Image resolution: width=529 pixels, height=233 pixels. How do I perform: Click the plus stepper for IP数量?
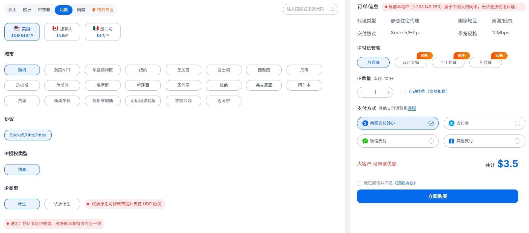point(388,92)
